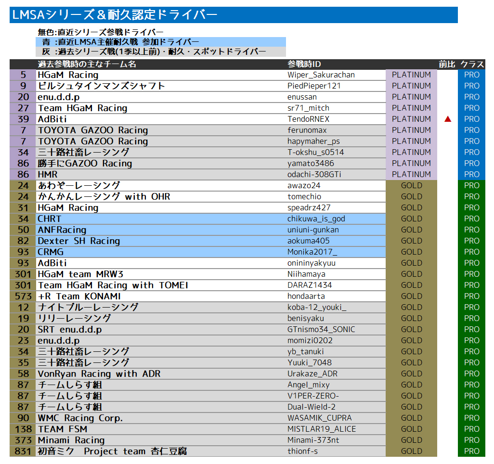Click the WASAMIK_CUPRA ID cell
494x464 pixels.
(x=320, y=418)
